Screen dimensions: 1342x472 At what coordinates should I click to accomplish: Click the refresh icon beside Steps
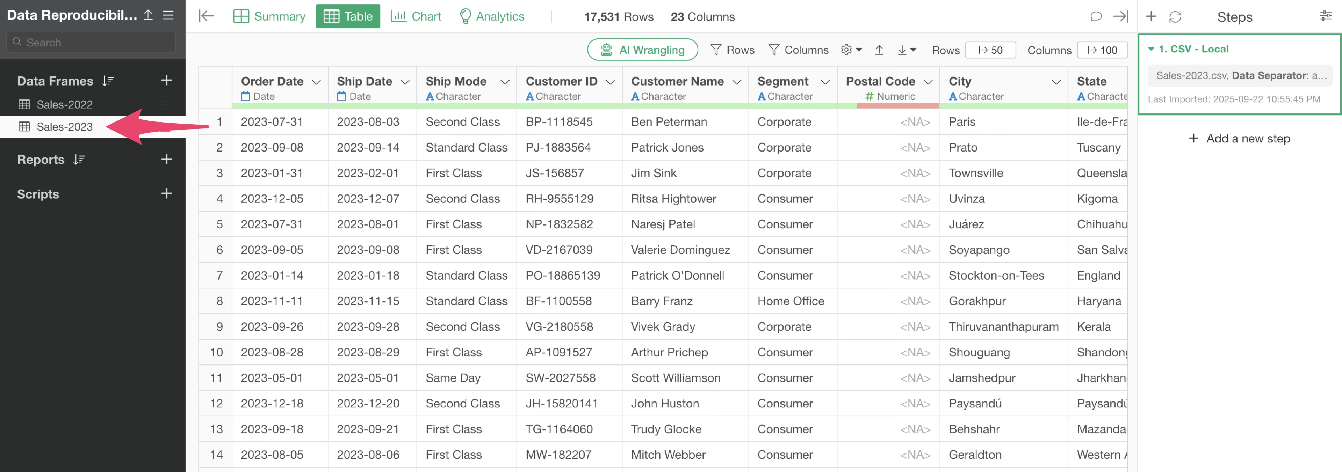click(x=1175, y=17)
